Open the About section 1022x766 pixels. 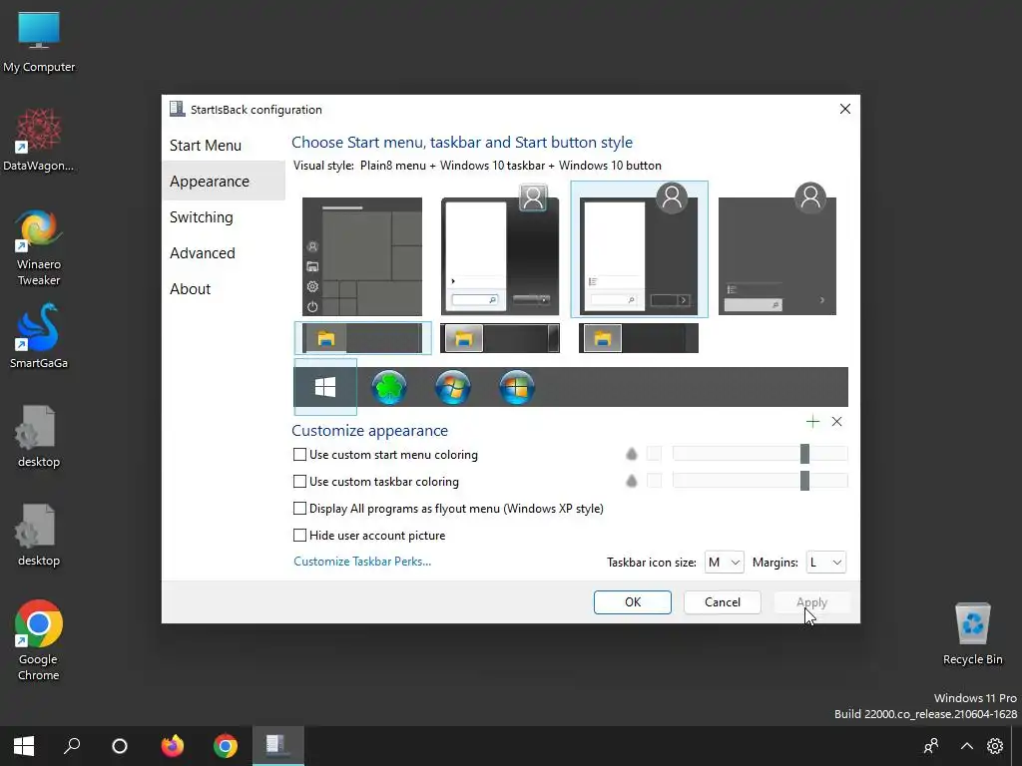190,288
